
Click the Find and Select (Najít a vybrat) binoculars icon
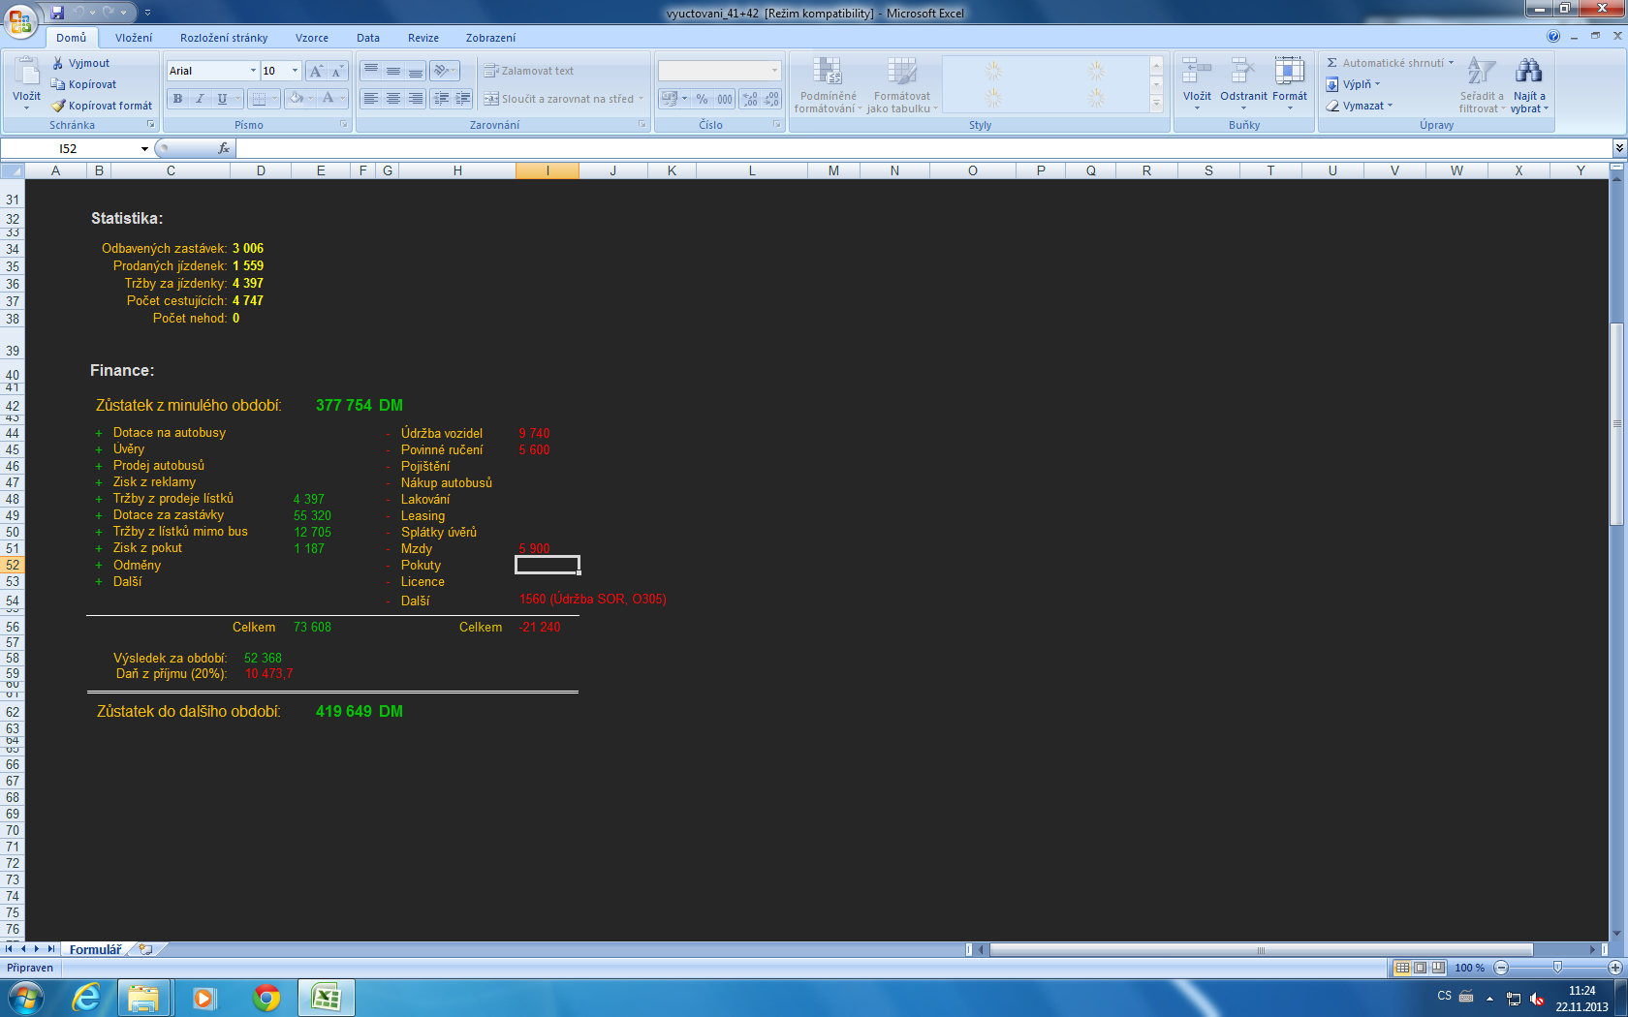[1528, 73]
